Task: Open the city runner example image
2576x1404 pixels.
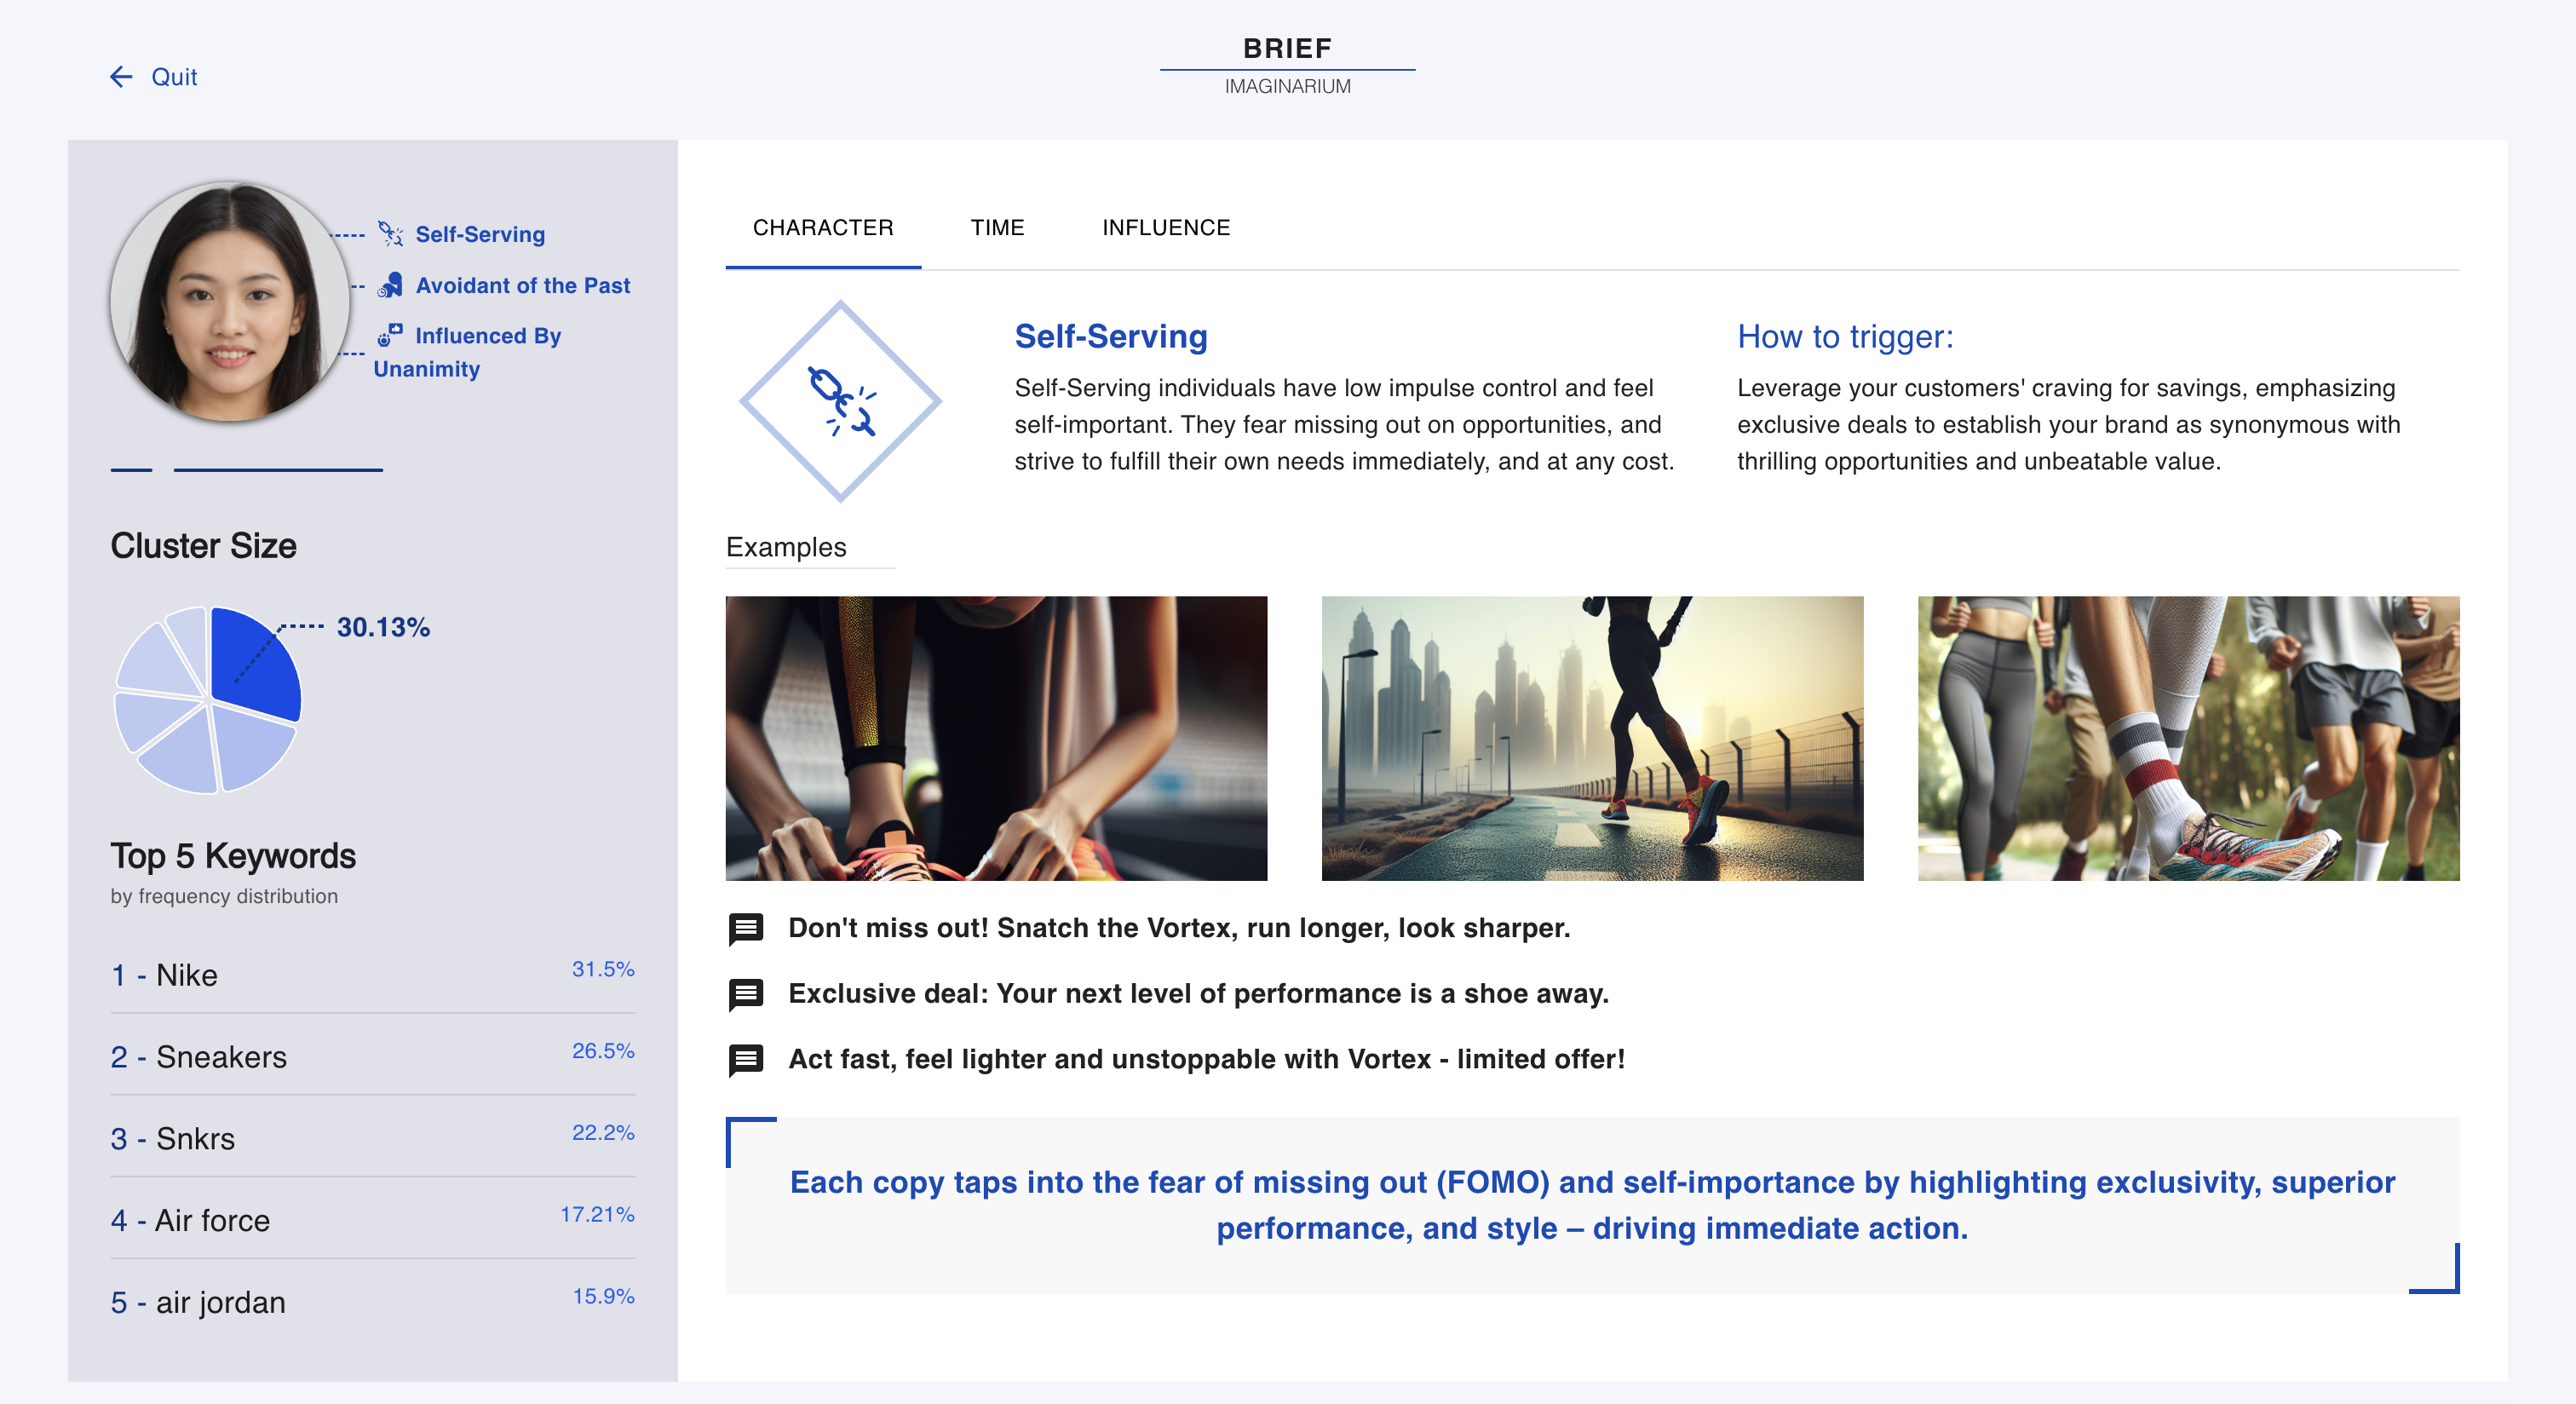Action: coord(1592,739)
